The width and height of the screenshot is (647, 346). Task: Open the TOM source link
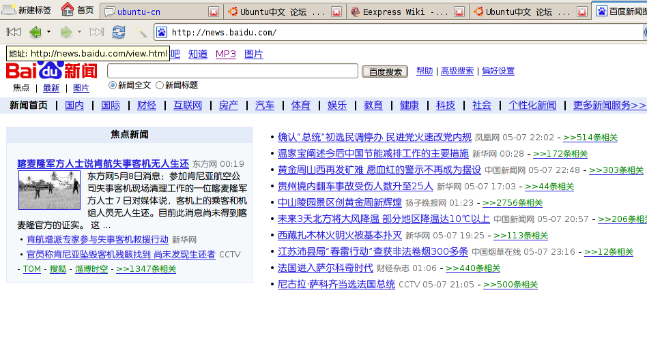pyautogui.click(x=32, y=269)
